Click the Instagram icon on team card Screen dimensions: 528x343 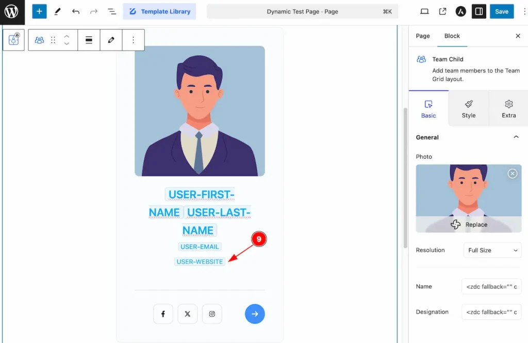pos(212,314)
